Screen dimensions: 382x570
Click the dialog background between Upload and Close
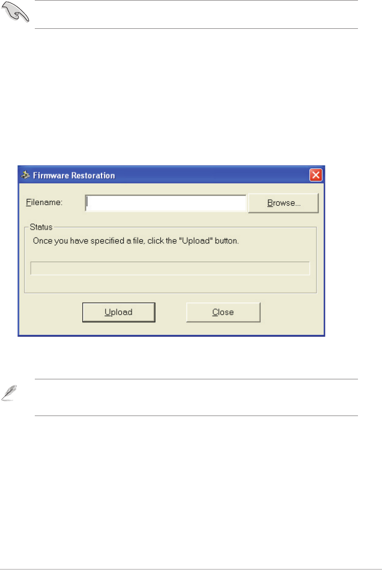pyautogui.click(x=171, y=312)
